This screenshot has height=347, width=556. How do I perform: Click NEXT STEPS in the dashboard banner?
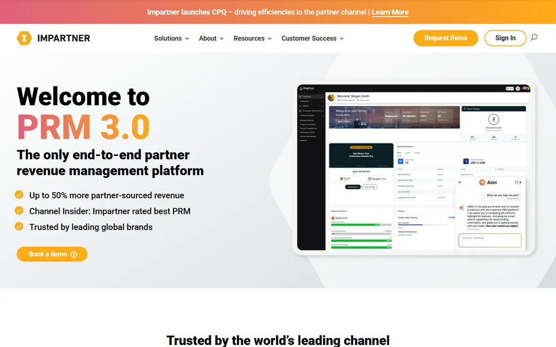[x=344, y=122]
